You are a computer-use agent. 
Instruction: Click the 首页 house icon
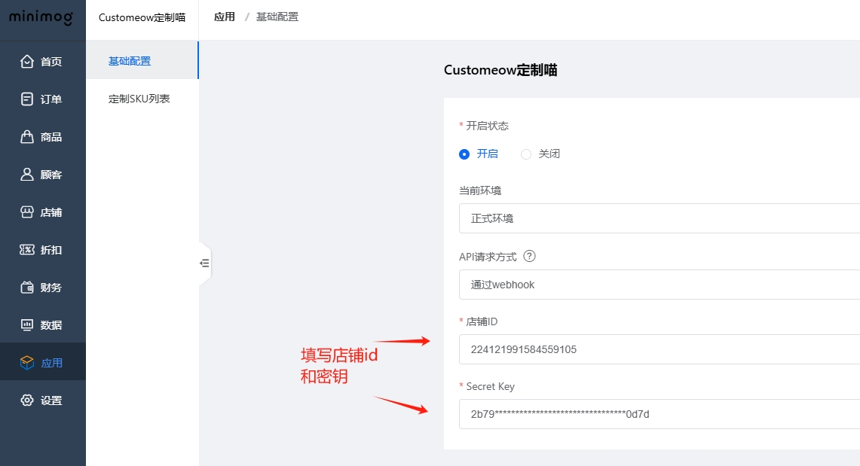[27, 61]
